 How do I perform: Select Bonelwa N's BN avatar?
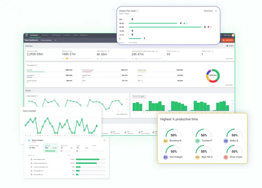point(166,141)
